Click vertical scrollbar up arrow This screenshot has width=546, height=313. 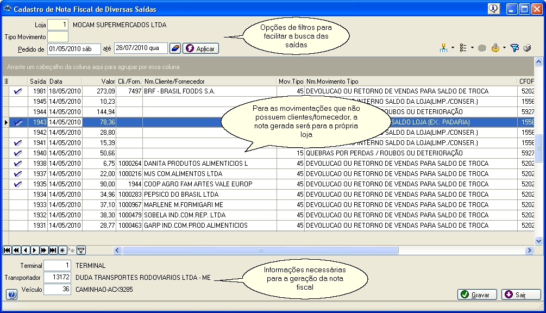(x=538, y=62)
